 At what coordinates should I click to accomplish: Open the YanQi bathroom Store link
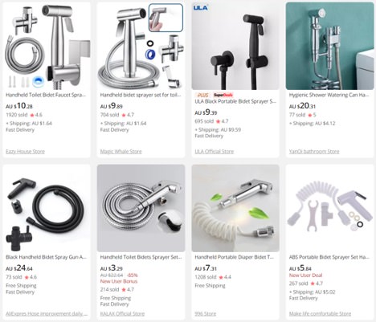314,152
